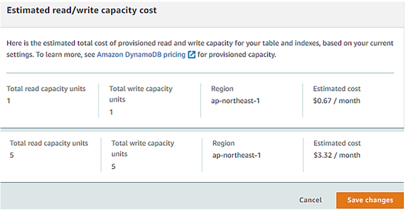Screen dimensions: 405x210
Task: Click the orange Save changes button
Action: 370,200
